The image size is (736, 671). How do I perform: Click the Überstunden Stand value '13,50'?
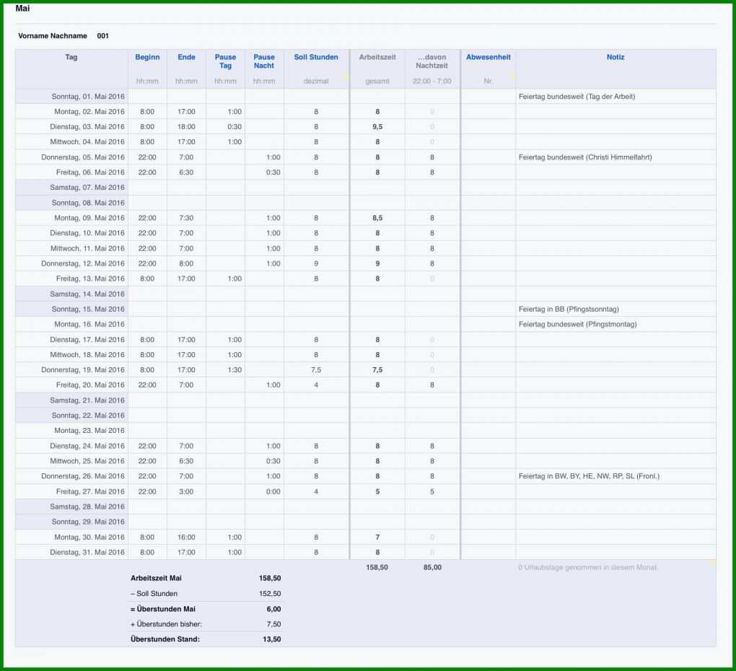tap(272, 639)
